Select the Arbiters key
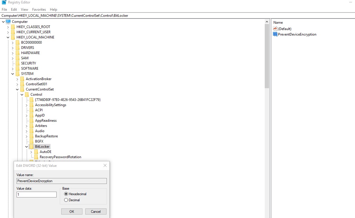This screenshot has height=218, width=355. pyautogui.click(x=41, y=126)
